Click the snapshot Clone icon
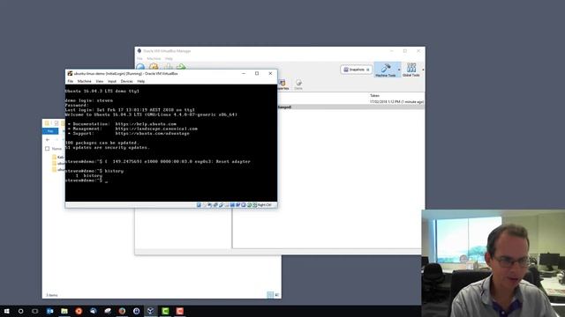 coord(298,84)
